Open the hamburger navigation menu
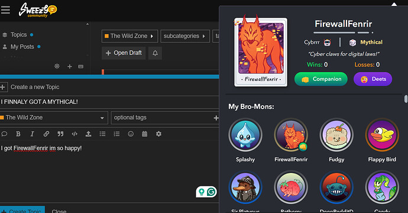Image resolution: width=408 pixels, height=213 pixels. tap(5, 10)
